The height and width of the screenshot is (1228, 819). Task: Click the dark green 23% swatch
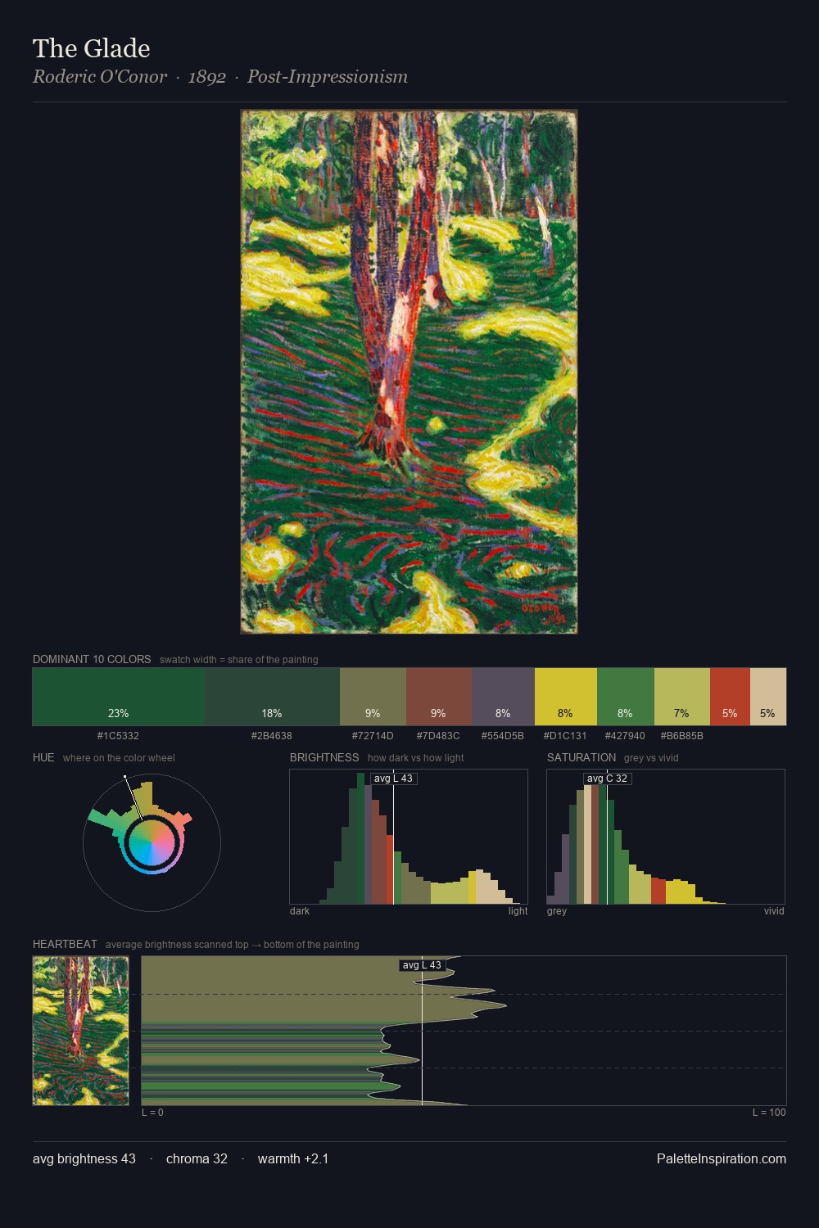(x=119, y=697)
